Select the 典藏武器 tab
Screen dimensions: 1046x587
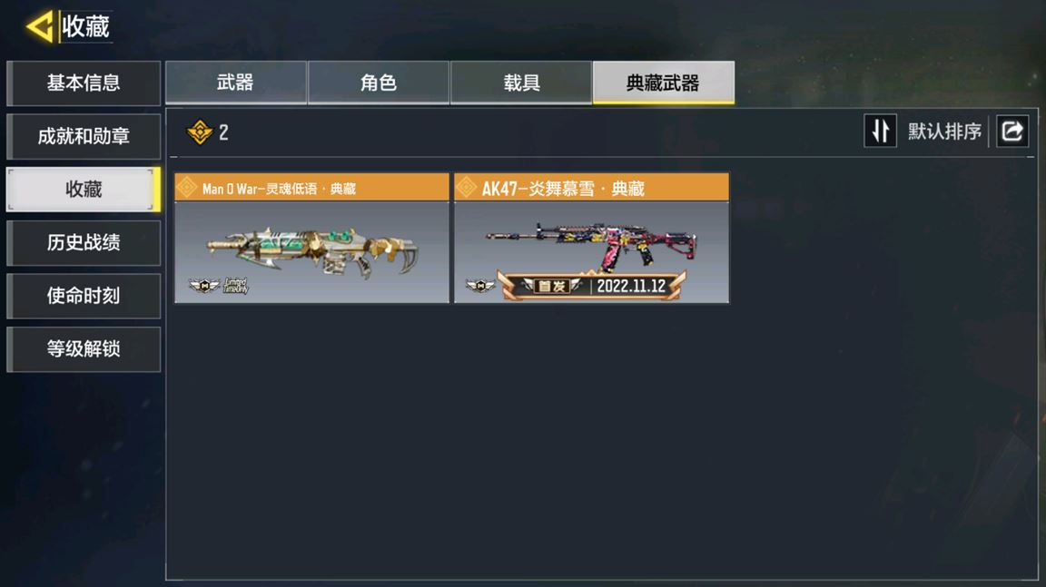(x=664, y=83)
